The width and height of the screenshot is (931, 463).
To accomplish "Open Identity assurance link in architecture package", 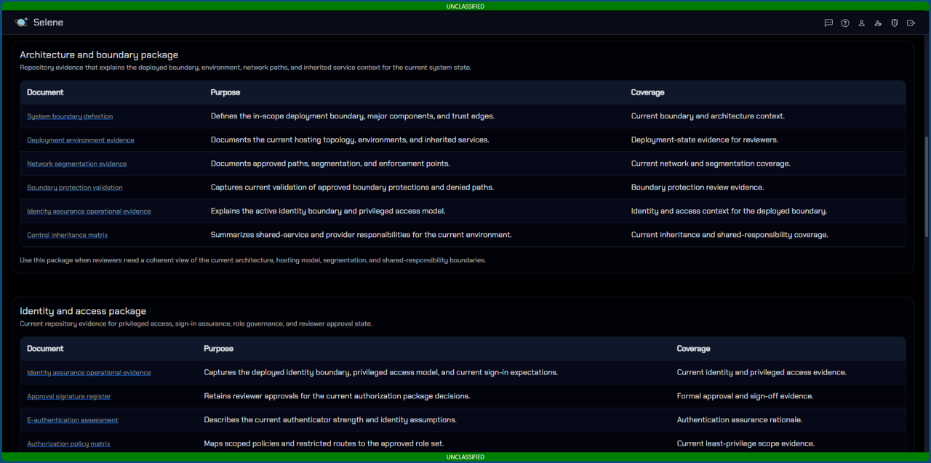I will coord(89,212).
